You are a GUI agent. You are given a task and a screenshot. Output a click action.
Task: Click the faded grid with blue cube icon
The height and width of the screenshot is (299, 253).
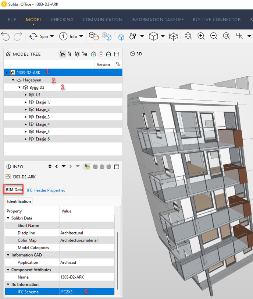click(x=106, y=36)
